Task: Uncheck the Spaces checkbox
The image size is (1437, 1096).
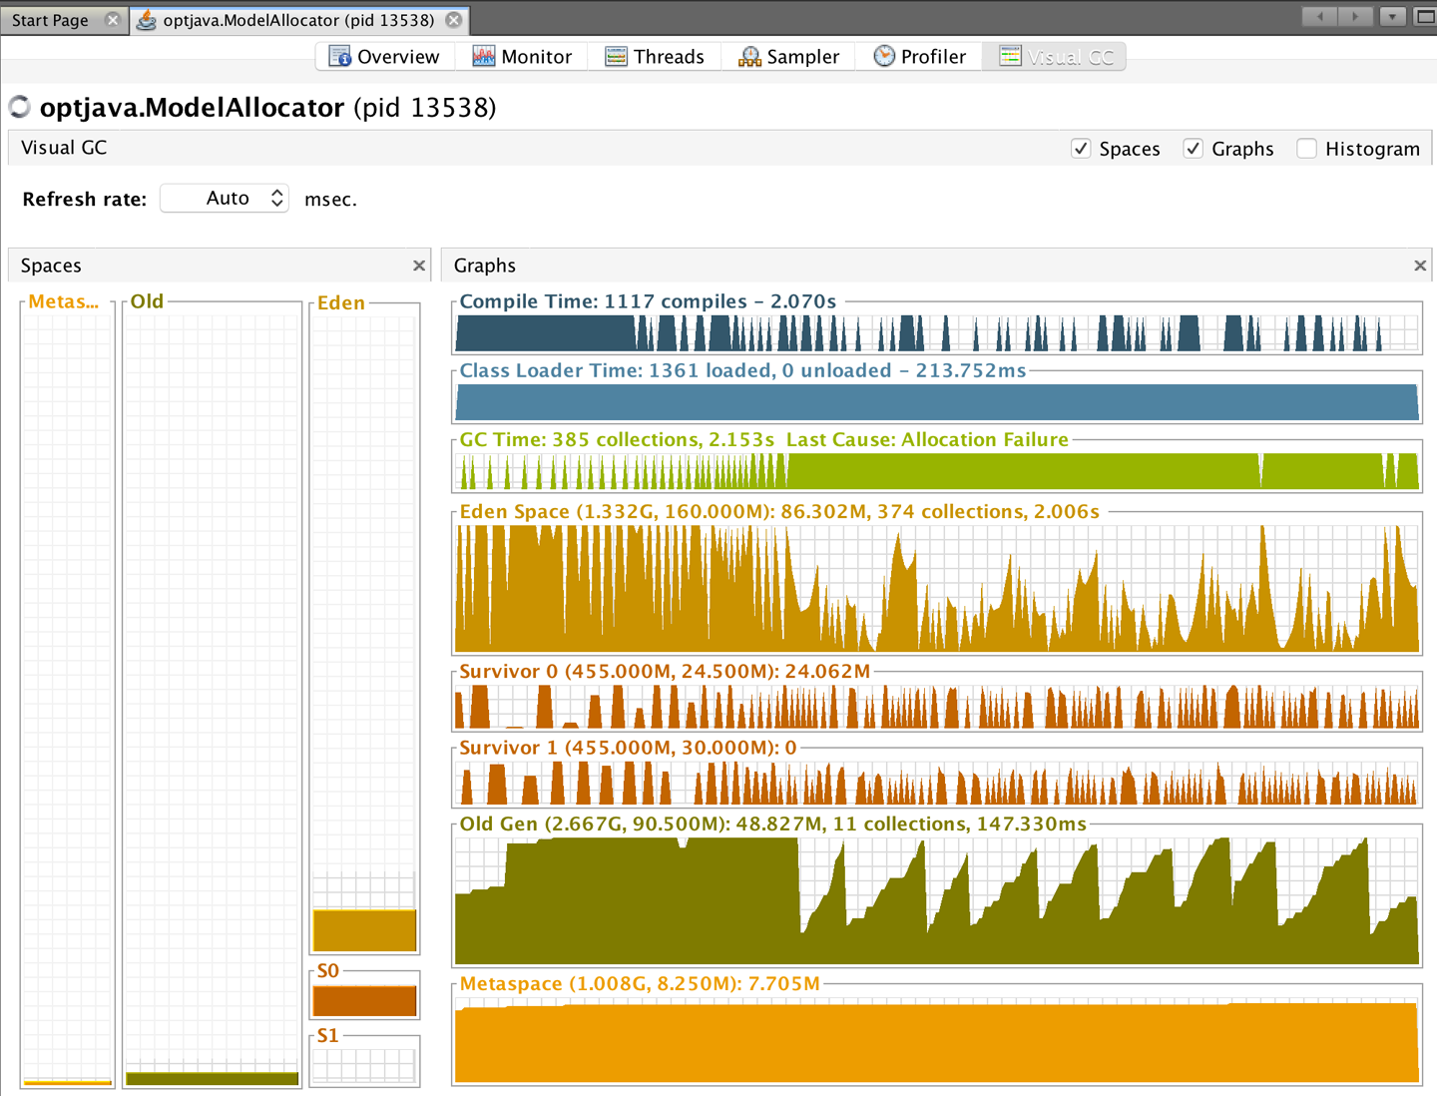Action: pyautogui.click(x=1081, y=149)
